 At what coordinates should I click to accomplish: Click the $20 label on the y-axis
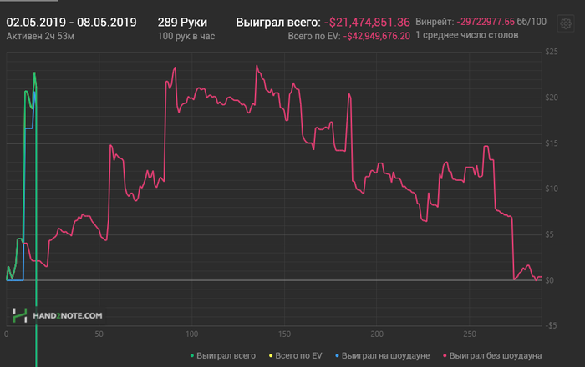[552, 98]
